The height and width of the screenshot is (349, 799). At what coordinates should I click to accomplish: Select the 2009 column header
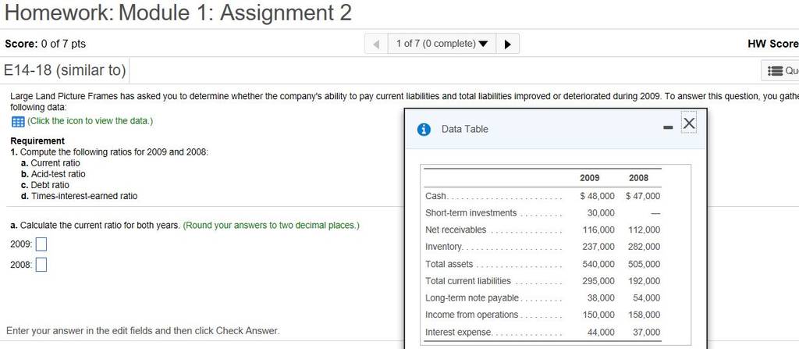coord(590,178)
